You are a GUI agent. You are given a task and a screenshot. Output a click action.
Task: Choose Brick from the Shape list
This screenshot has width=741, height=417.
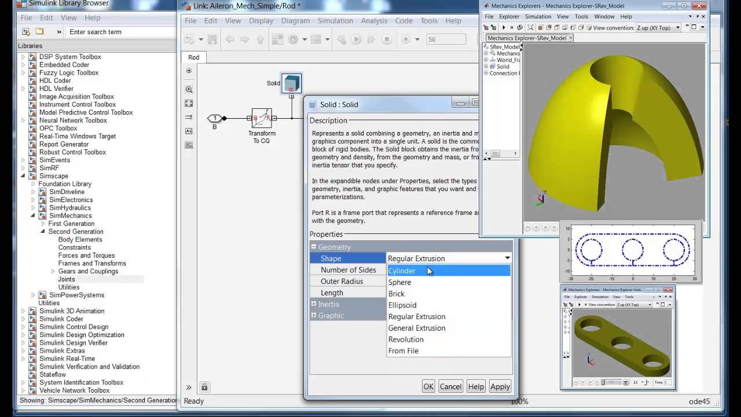coord(449,294)
